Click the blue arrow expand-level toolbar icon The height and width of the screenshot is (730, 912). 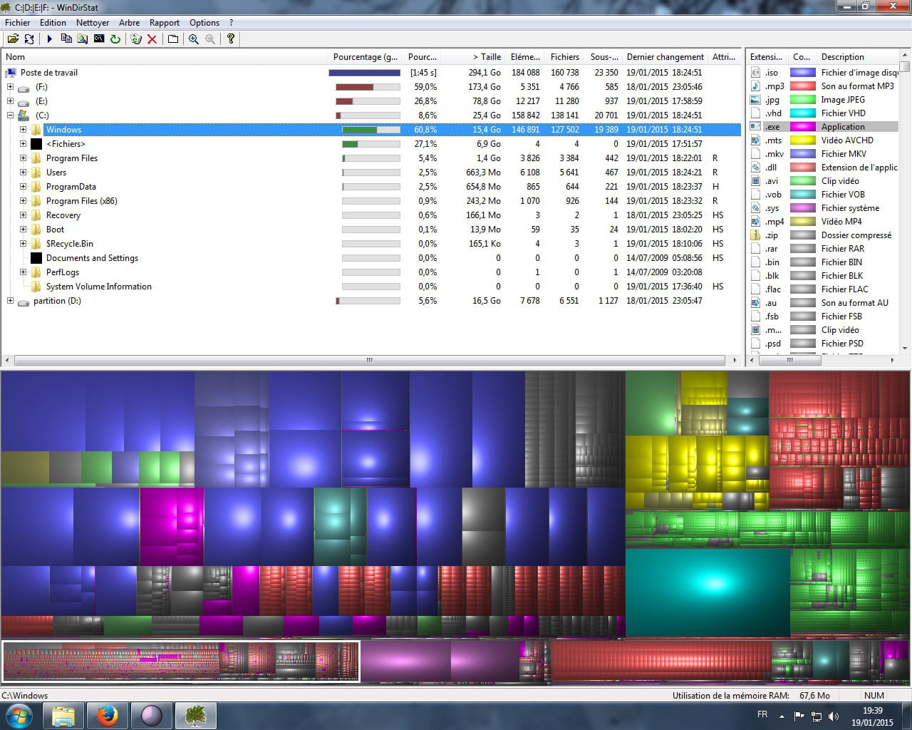(x=50, y=39)
